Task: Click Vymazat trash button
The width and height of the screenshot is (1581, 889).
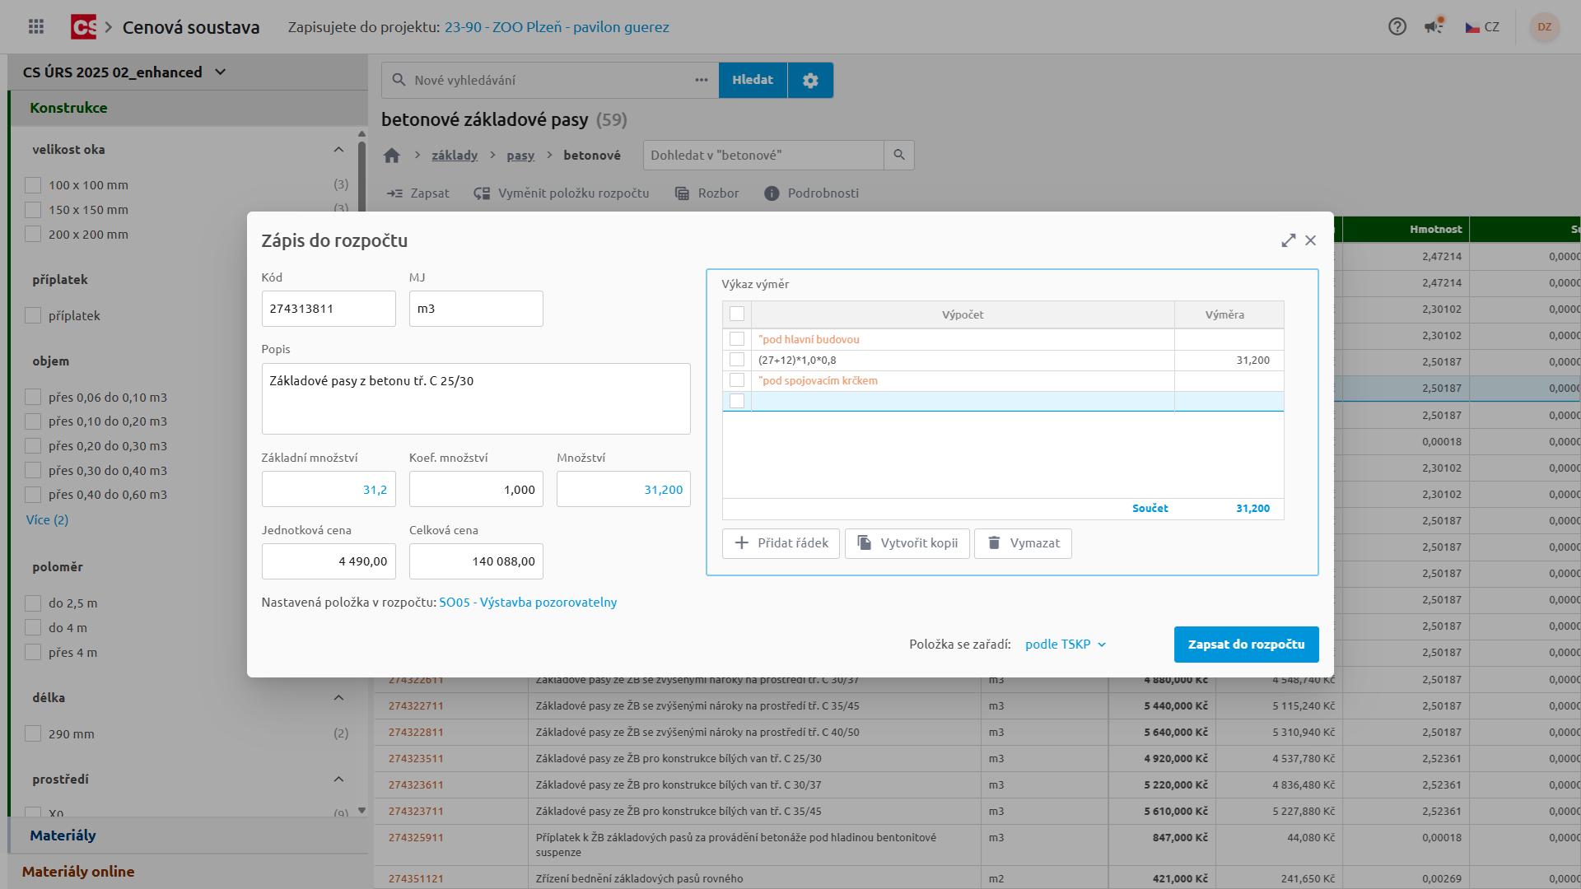Action: 1023,543
